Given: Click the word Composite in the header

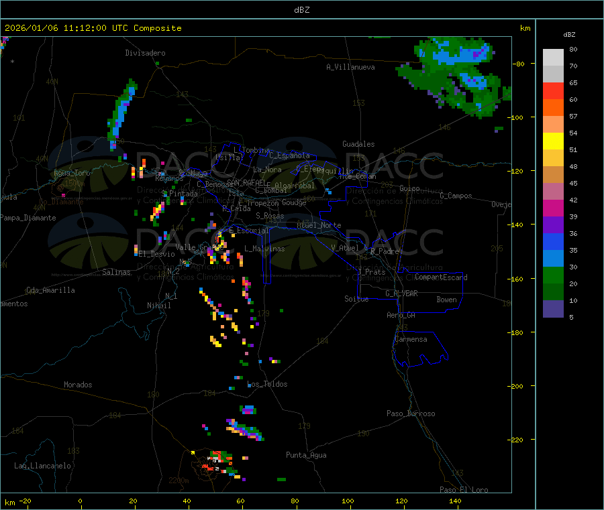Looking at the screenshot, I should click(158, 28).
